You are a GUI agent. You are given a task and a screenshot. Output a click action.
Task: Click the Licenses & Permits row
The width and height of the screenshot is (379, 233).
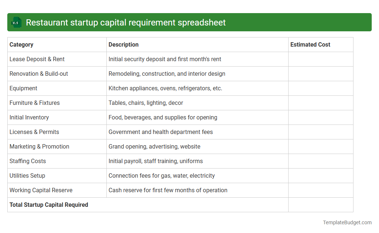coord(34,132)
